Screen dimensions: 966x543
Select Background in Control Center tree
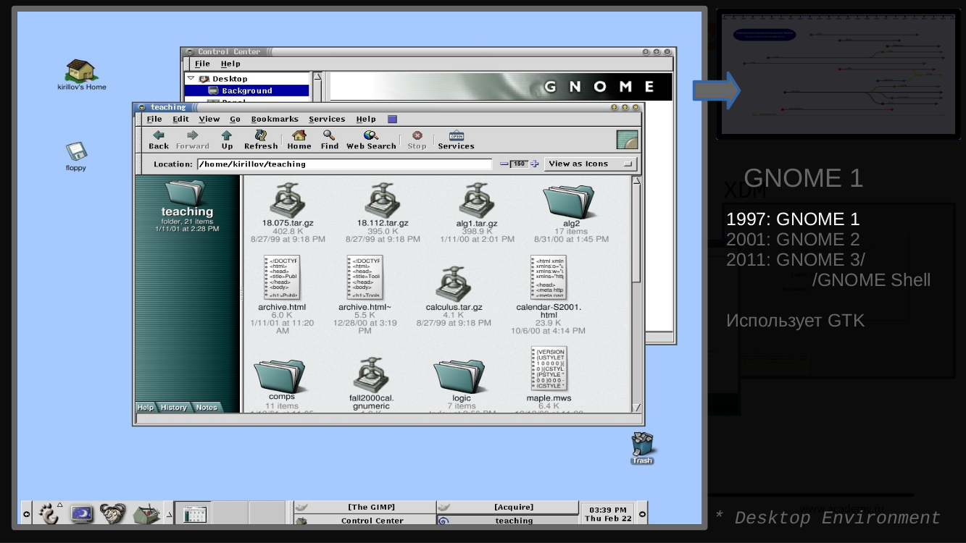point(246,90)
